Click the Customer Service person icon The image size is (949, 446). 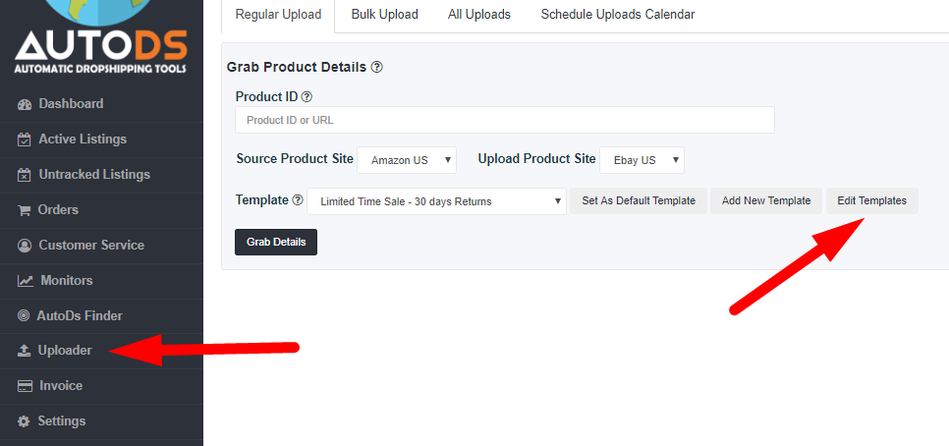click(x=25, y=246)
